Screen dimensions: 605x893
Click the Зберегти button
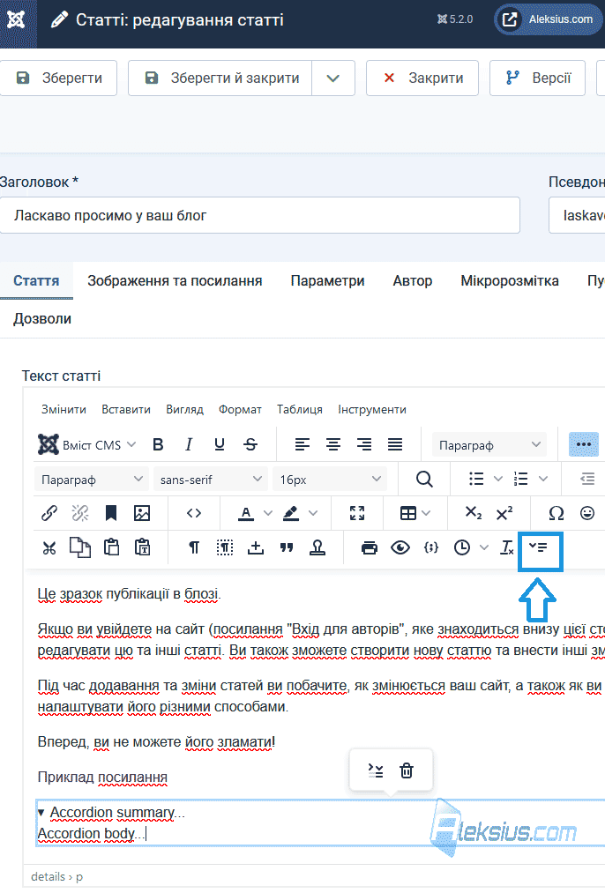tap(58, 78)
